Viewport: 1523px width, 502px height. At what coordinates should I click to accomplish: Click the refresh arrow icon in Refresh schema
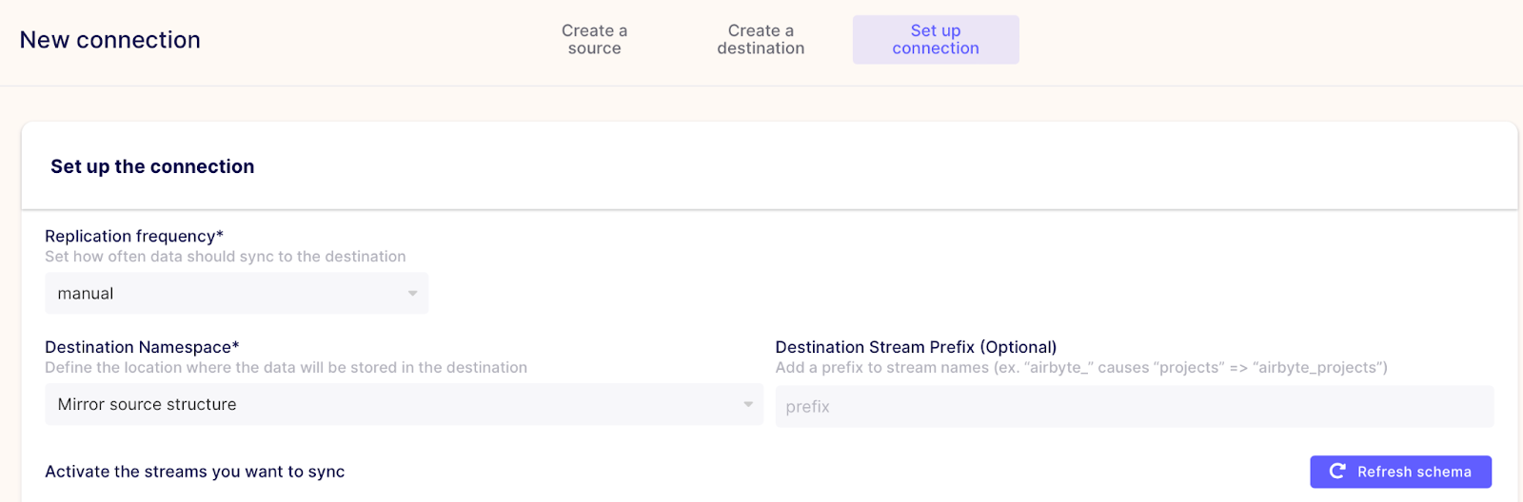[1337, 472]
